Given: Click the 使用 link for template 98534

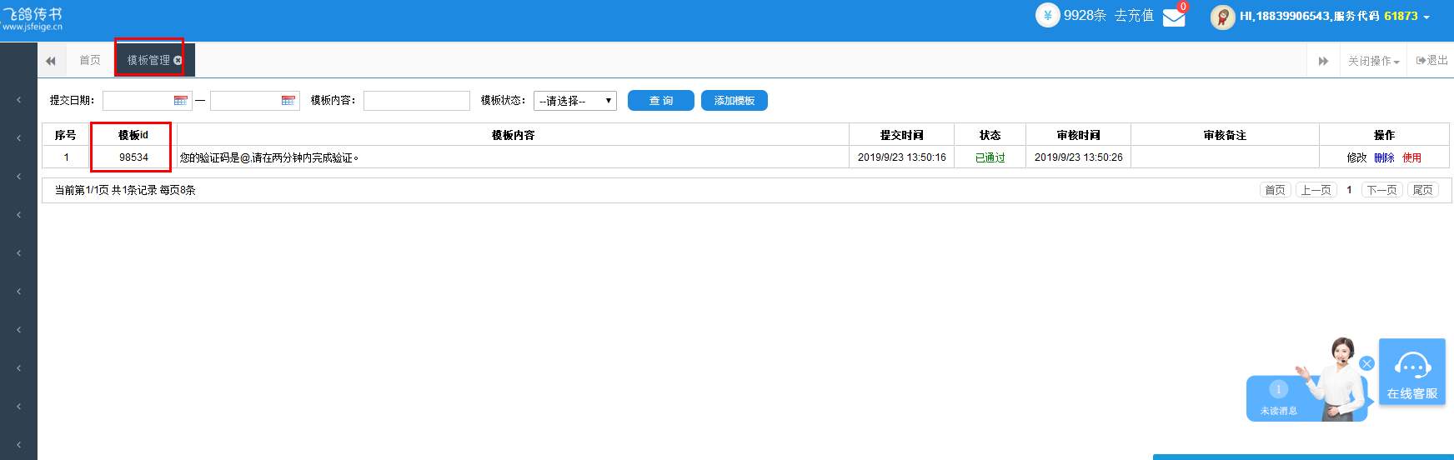Looking at the screenshot, I should pos(1411,157).
